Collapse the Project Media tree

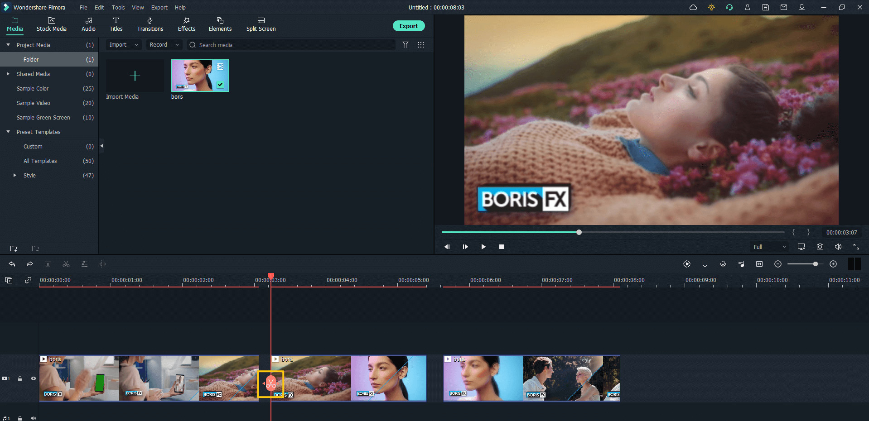[x=8, y=45]
